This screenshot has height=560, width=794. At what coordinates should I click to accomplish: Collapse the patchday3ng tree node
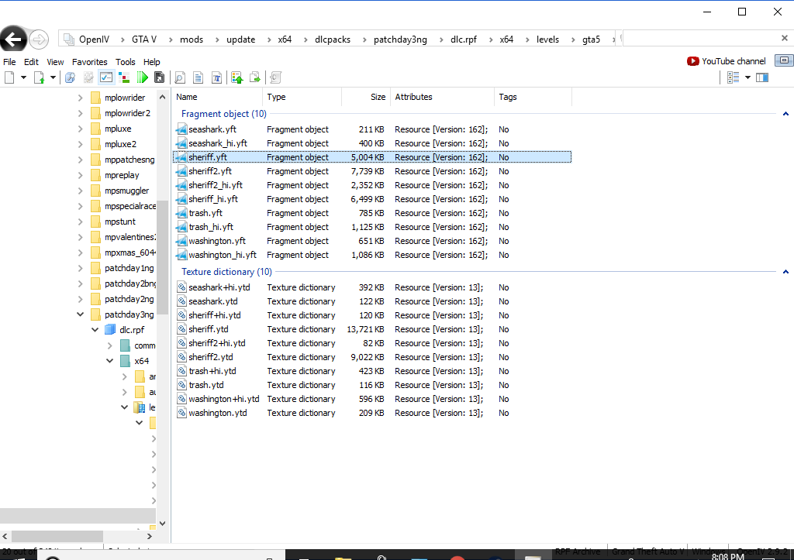pyautogui.click(x=81, y=314)
